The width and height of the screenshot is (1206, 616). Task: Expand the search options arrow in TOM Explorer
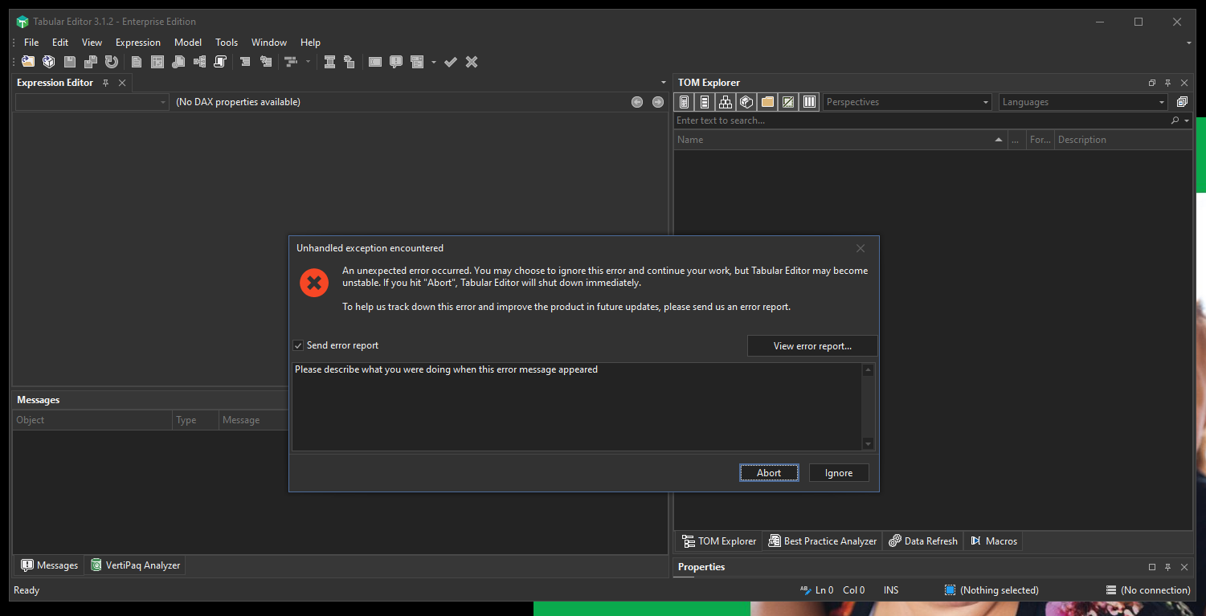coord(1187,120)
